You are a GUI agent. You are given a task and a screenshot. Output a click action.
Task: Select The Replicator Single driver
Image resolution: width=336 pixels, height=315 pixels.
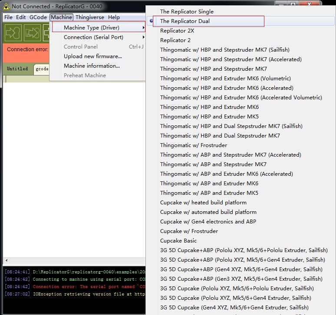(240, 12)
